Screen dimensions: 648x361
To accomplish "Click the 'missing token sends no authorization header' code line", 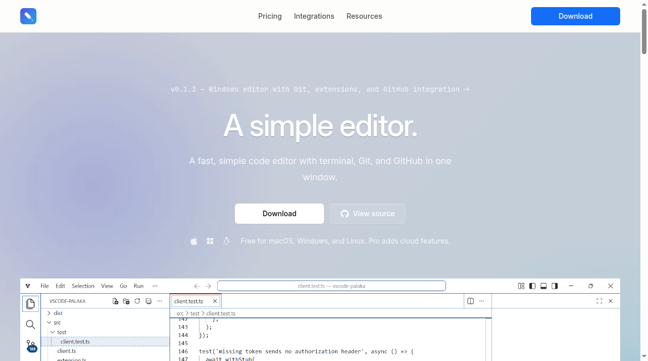I will (306, 351).
